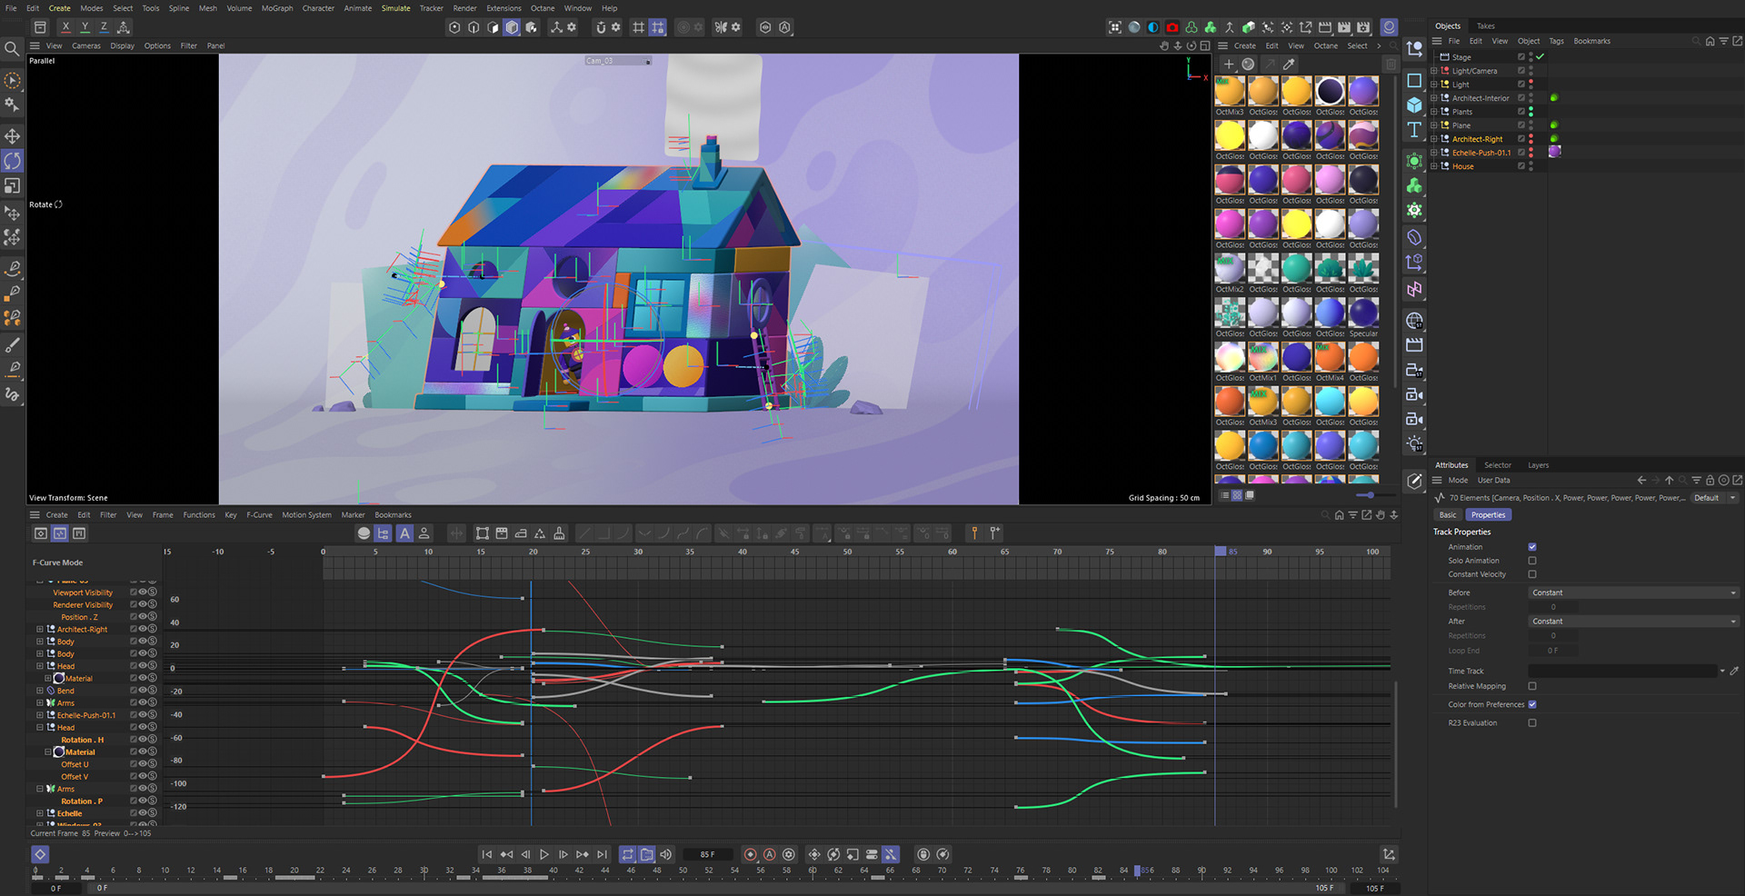Viewport: 1745px width, 896px height.
Task: Click the eyedropper icon in Material Manager
Action: click(x=1289, y=64)
